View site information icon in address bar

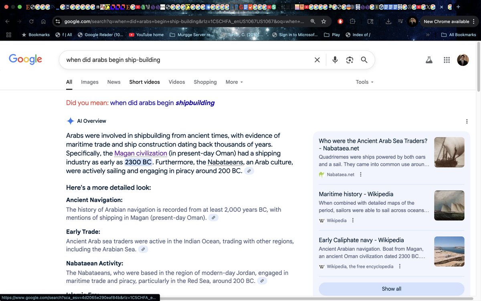[x=58, y=22]
